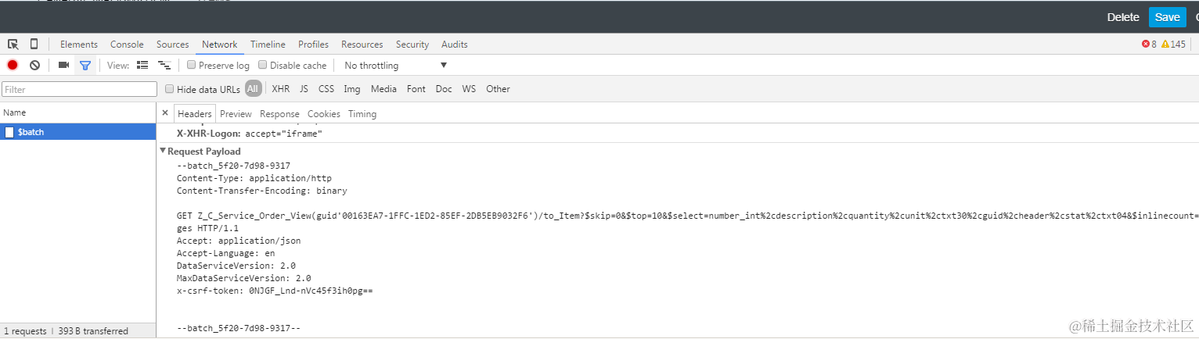Open the Resources panel tab
The image size is (1199, 339).
pos(362,45)
